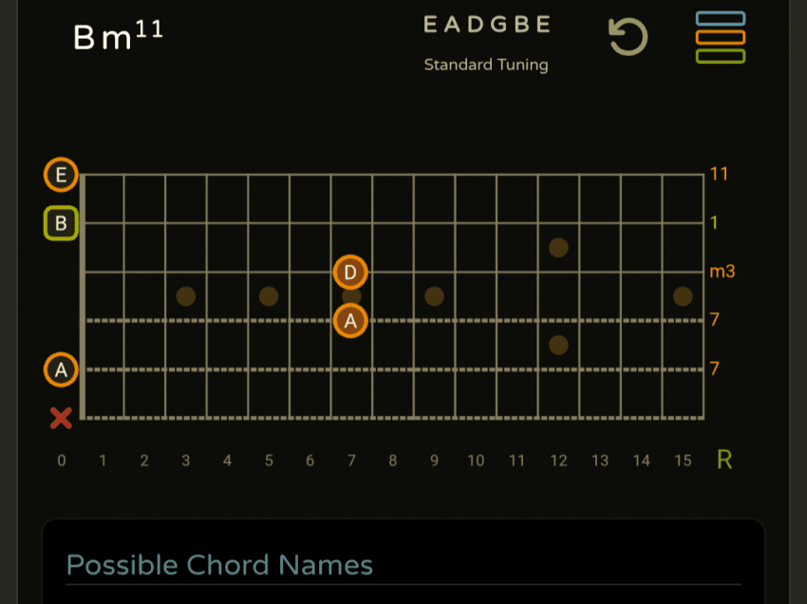Click the inlay dot at fret 3

tap(186, 296)
